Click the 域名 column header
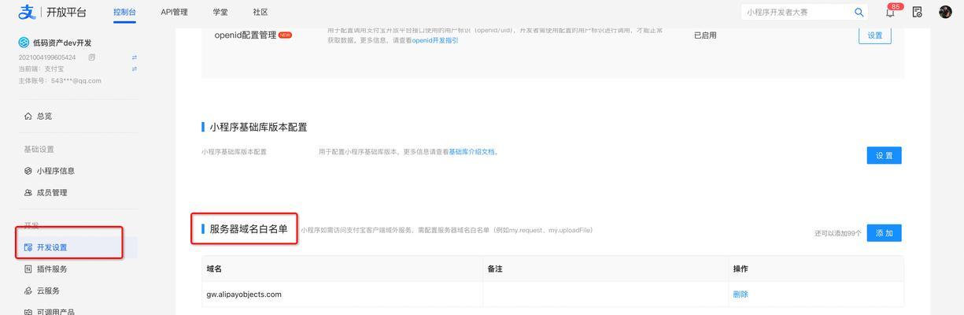This screenshot has width=964, height=315. pos(214,269)
